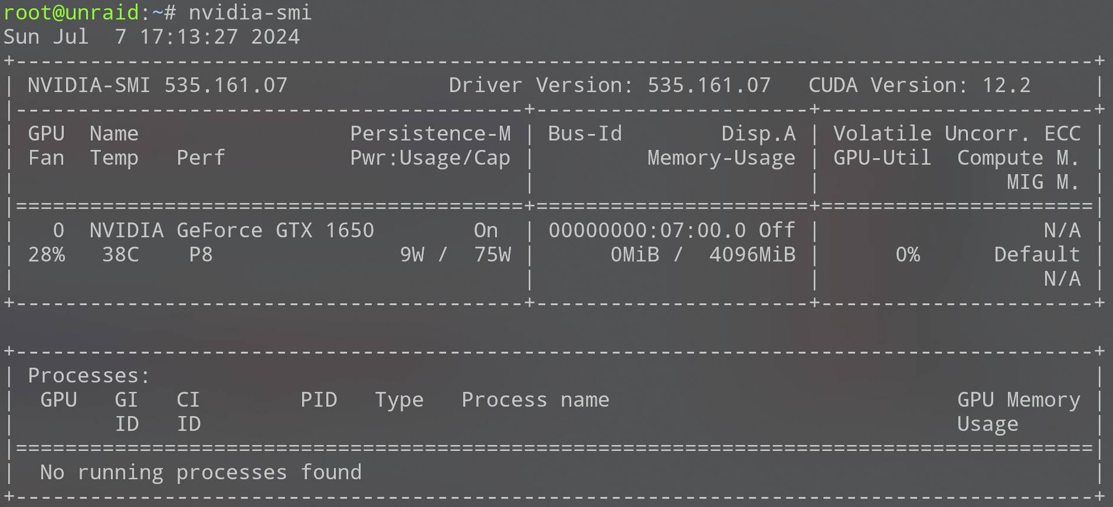Click the temperature reading 38C
This screenshot has width=1113, height=507.
[x=120, y=254]
